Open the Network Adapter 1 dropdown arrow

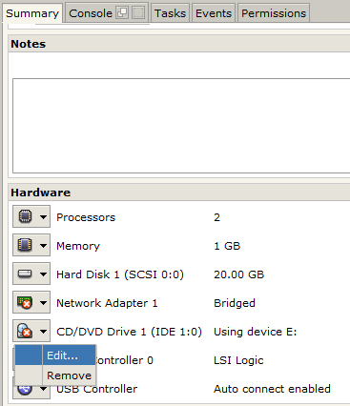(43, 303)
